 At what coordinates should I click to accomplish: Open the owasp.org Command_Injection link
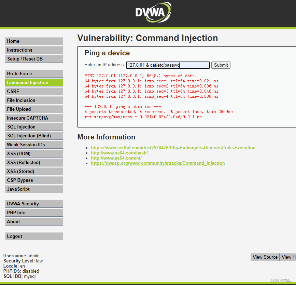(158, 163)
